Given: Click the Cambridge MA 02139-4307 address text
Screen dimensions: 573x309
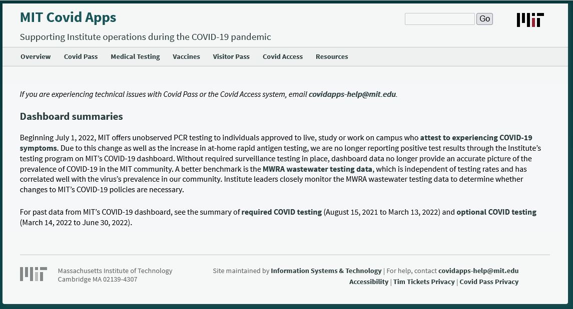Looking at the screenshot, I should 98,279.
